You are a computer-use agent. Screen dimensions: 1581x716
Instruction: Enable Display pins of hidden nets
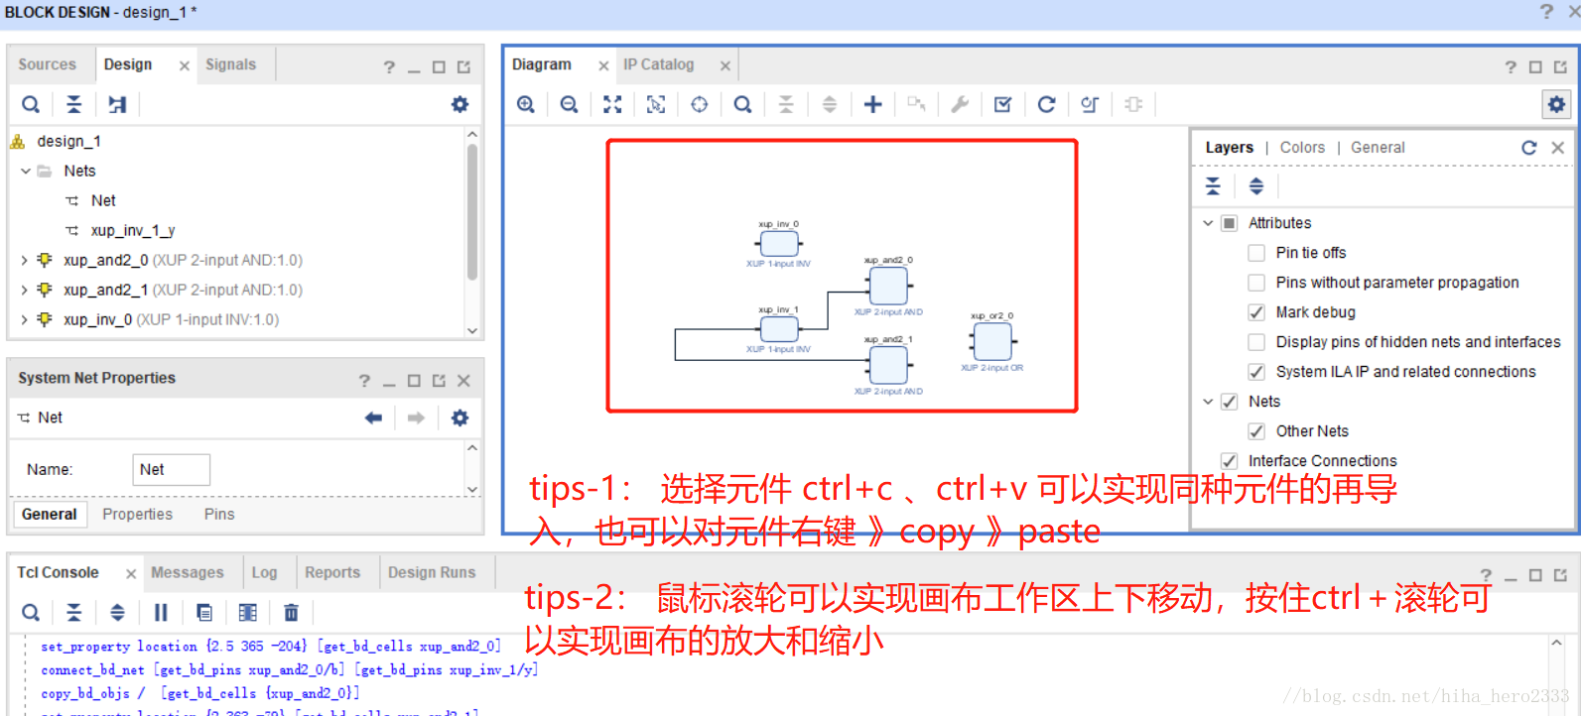coord(1256,342)
